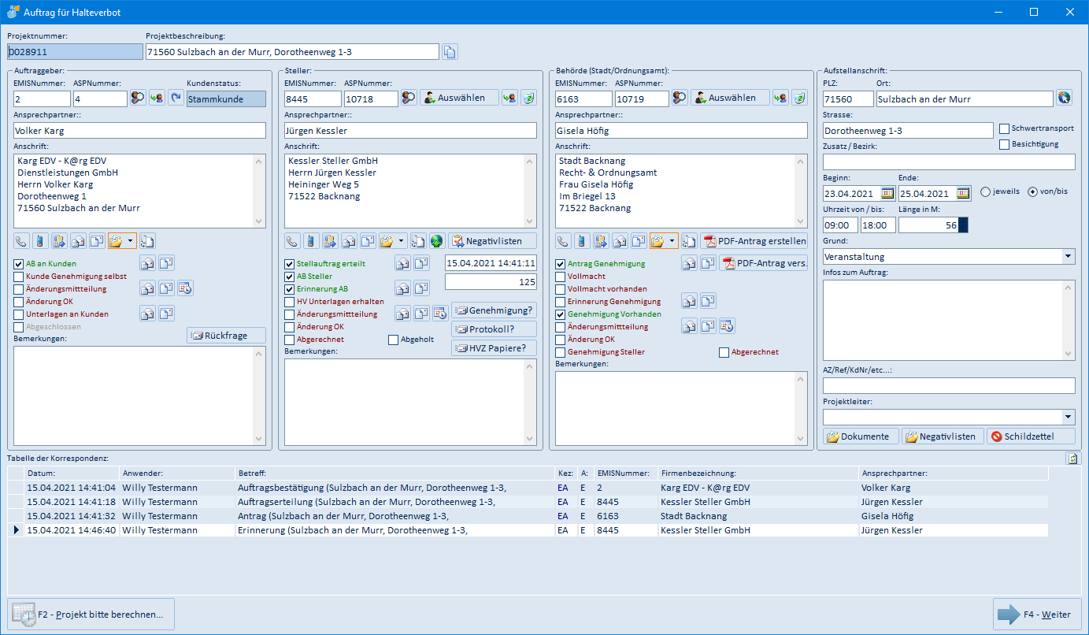Image resolution: width=1089 pixels, height=635 pixels.
Task: Click the Auswählen button in Steller section
Action: click(459, 98)
